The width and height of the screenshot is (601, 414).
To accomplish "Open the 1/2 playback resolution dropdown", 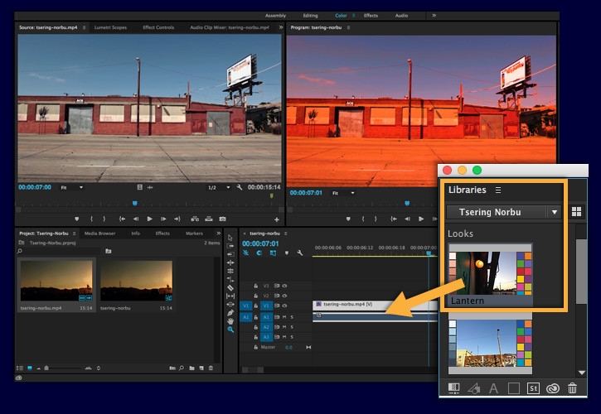I will coord(218,188).
